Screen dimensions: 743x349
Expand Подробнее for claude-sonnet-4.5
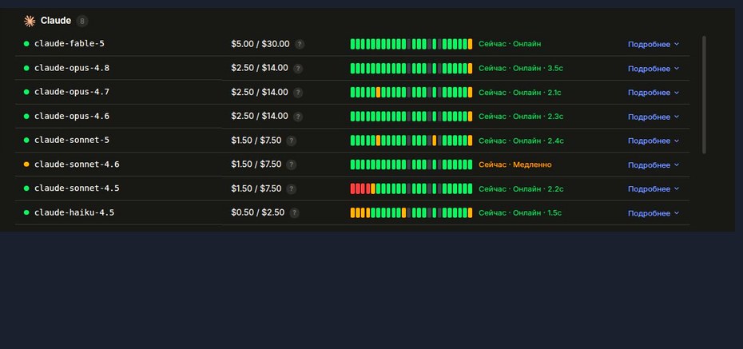pos(654,189)
